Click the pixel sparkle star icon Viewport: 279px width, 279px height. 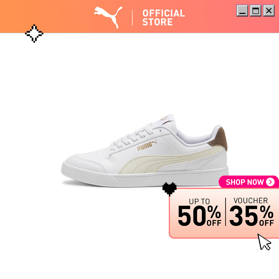34,33
